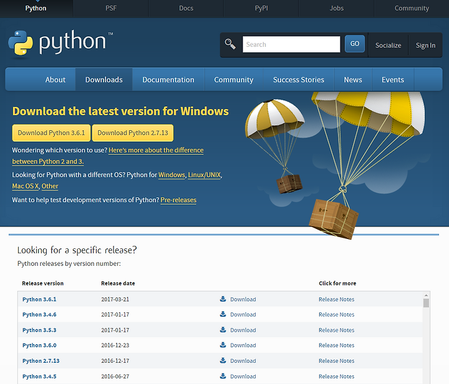
Task: Click Download text for Python 3.4.5
Action: tap(243, 377)
